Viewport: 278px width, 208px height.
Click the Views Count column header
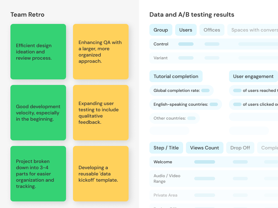pyautogui.click(x=205, y=148)
